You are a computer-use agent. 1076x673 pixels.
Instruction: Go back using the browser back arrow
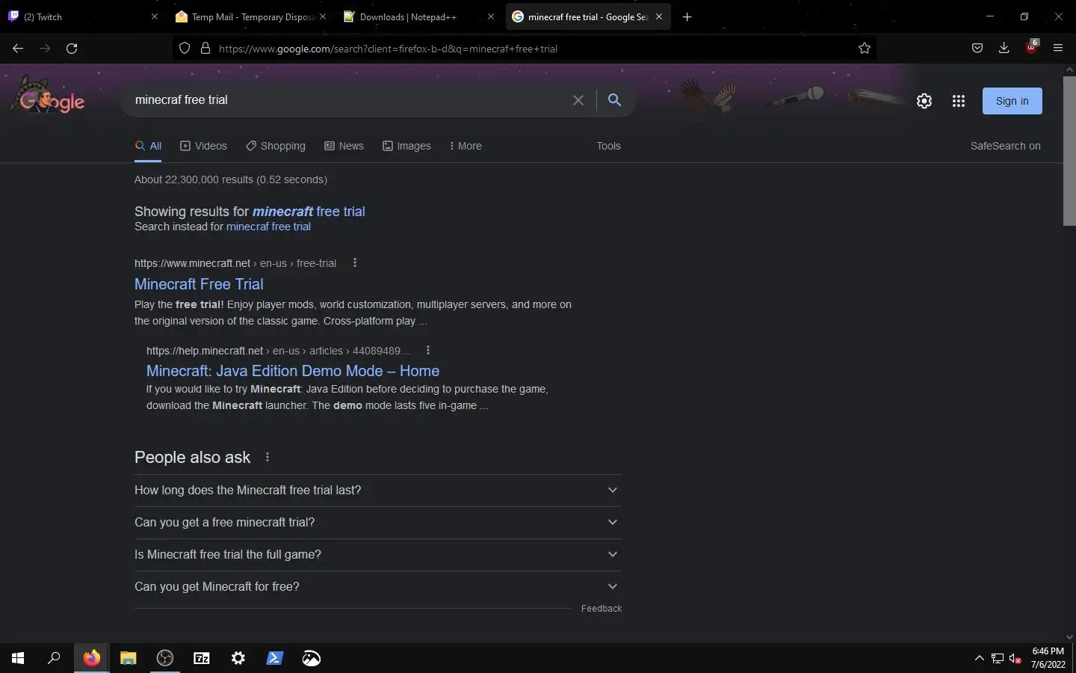[18, 49]
